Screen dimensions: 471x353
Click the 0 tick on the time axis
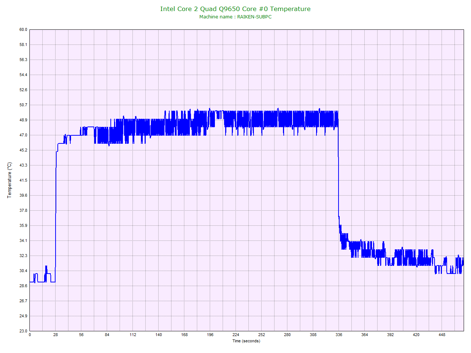30,335
